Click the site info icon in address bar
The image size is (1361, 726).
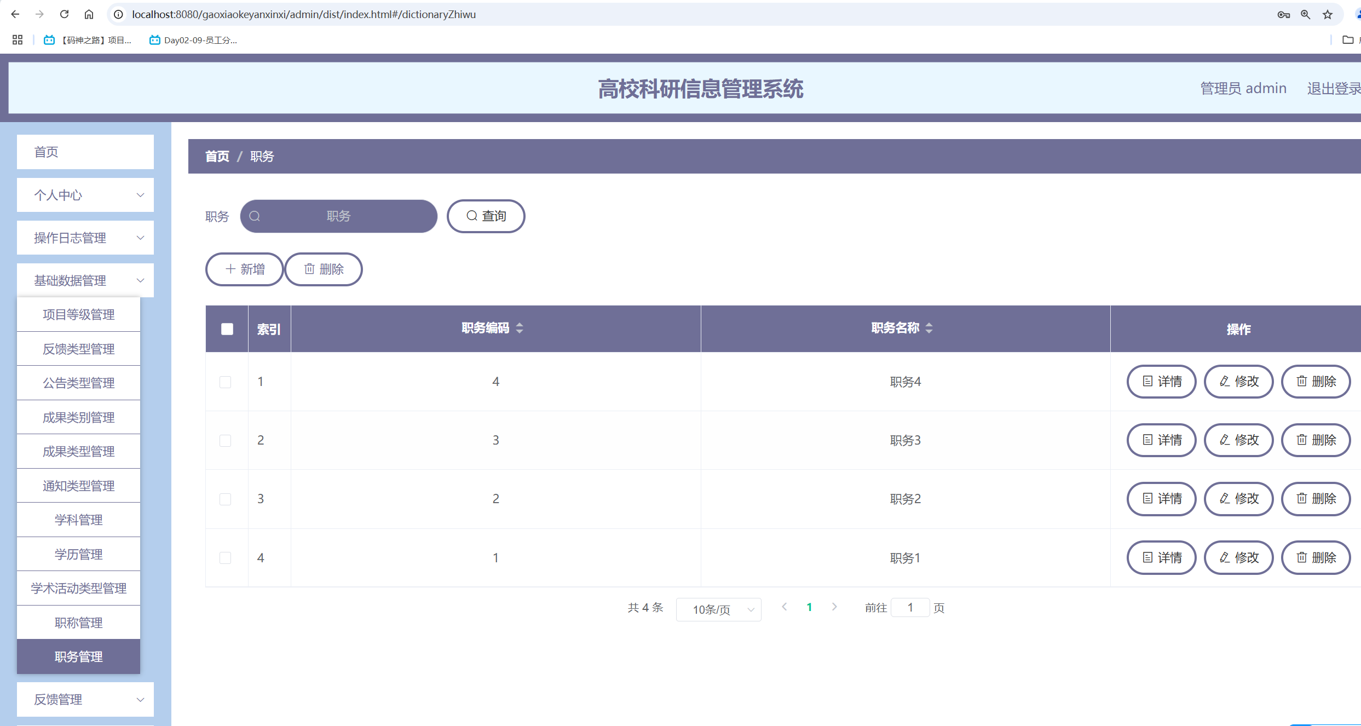click(118, 14)
